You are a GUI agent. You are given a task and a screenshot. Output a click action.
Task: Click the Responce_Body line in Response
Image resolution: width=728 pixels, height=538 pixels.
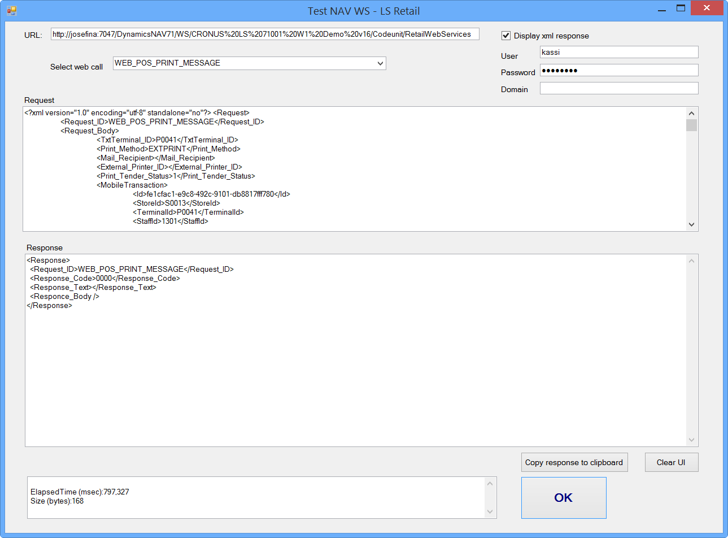(64, 296)
